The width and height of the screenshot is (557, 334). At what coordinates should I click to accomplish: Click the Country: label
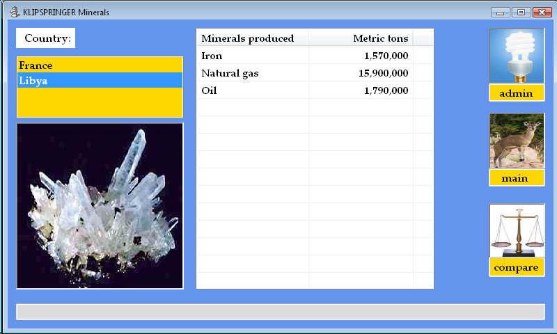47,38
